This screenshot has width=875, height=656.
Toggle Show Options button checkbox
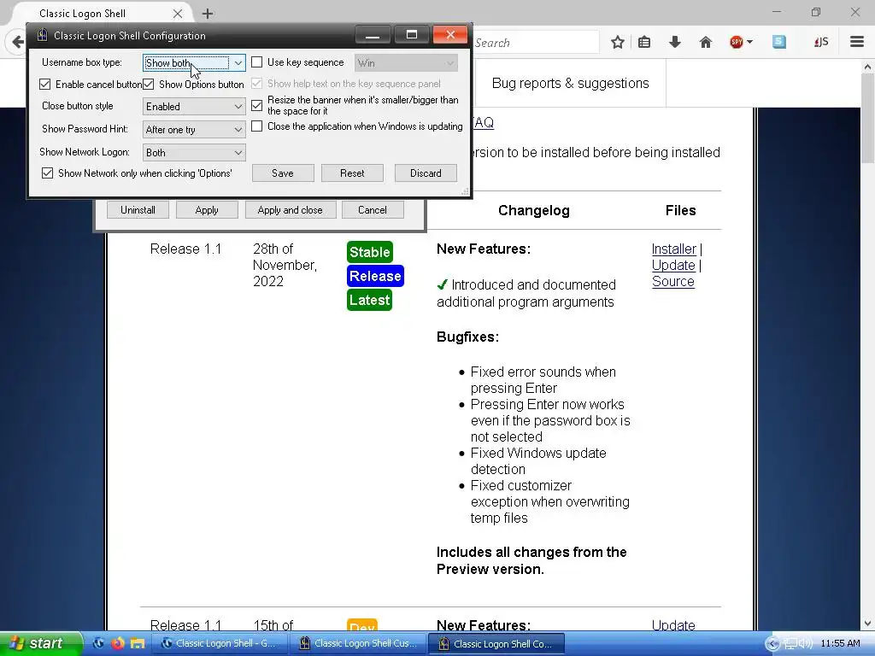[149, 85]
